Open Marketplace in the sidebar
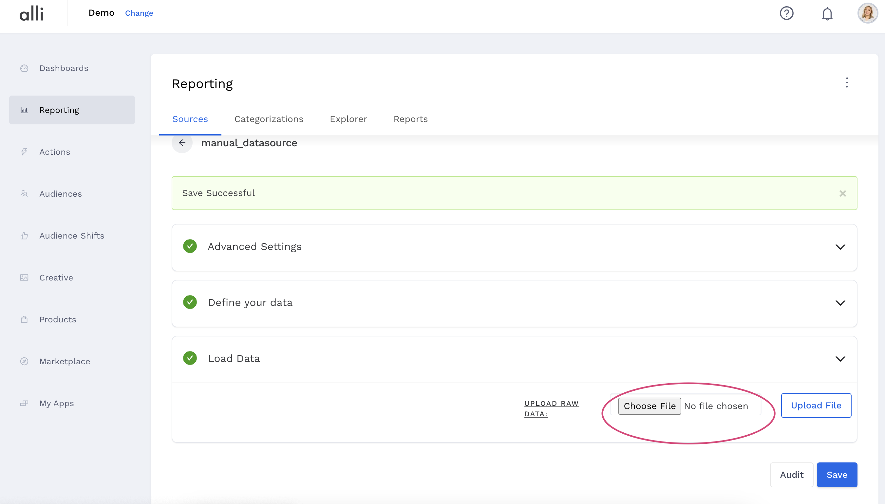The image size is (885, 504). coord(72,361)
